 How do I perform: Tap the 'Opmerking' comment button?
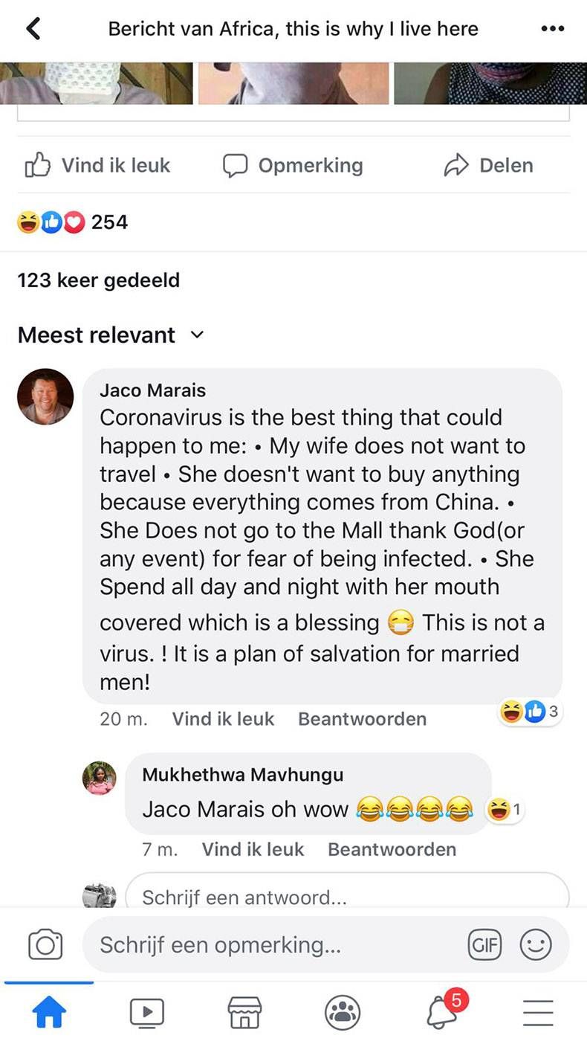tap(293, 165)
